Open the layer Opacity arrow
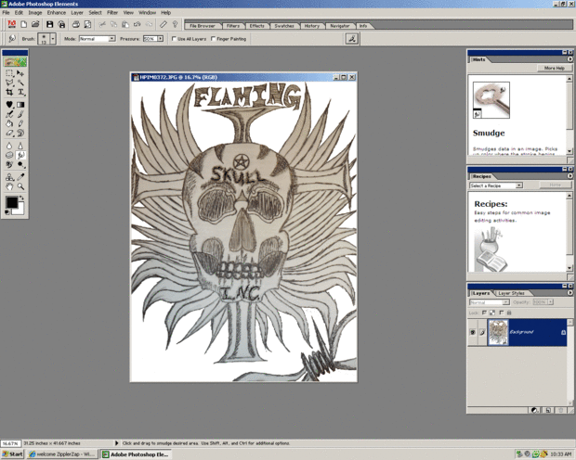The width and height of the screenshot is (576, 460). (x=550, y=302)
